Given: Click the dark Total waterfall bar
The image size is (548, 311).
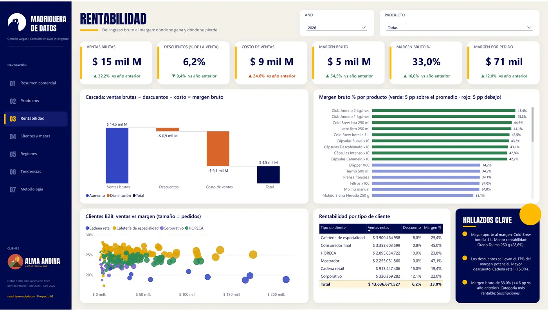Looking at the screenshot, I should pyautogui.click(x=269, y=174).
